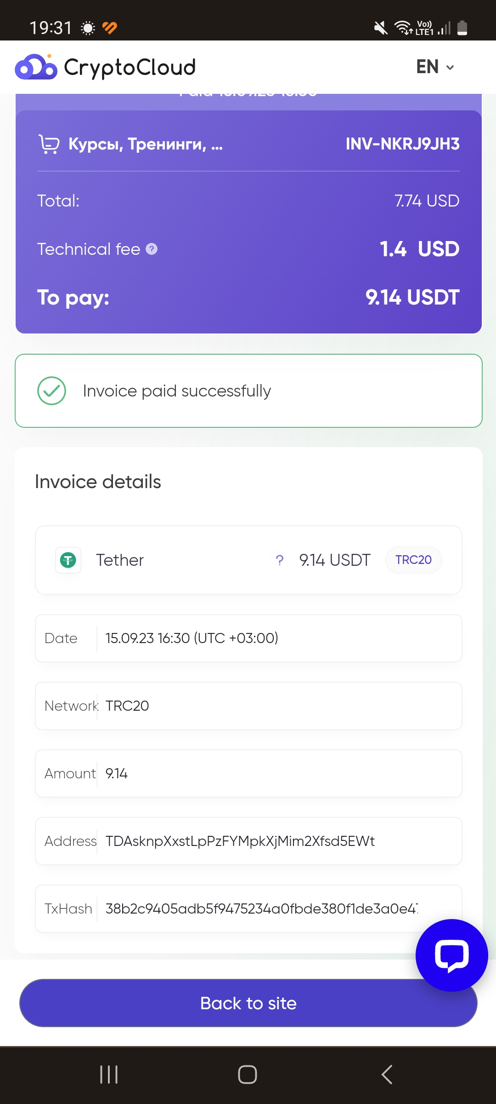This screenshot has height=1104, width=496.
Task: Select the TxHash value field
Action: (248, 908)
